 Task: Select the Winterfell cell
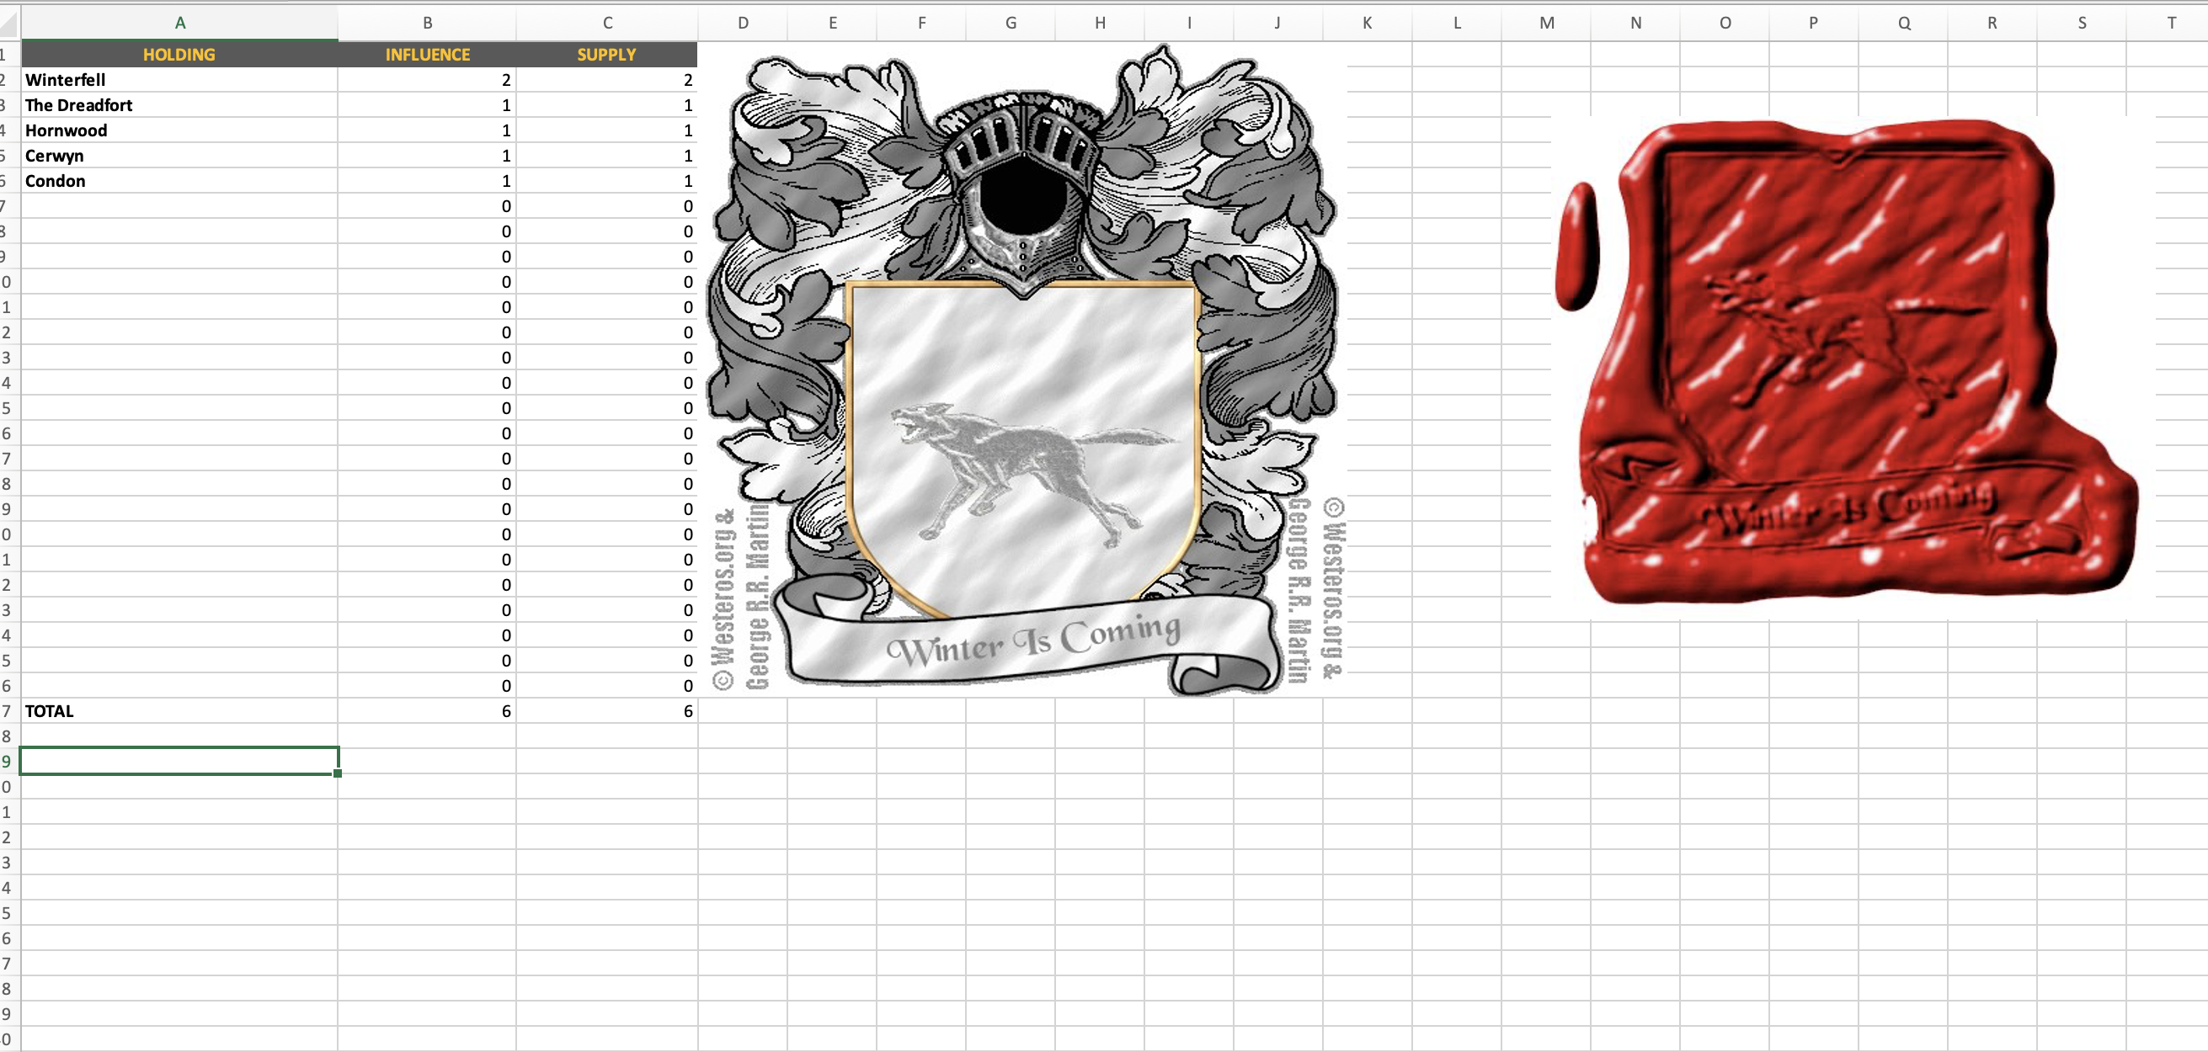tap(179, 80)
